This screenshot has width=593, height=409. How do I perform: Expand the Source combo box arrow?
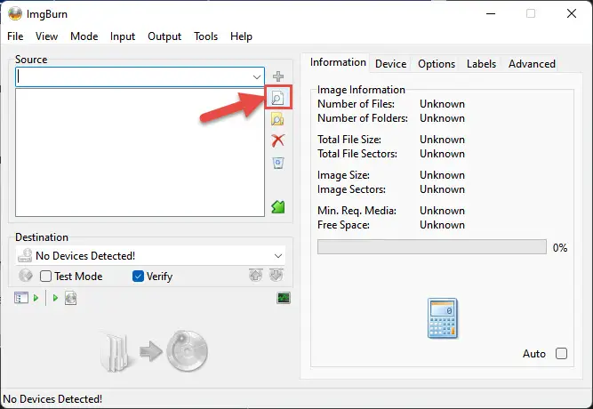(257, 77)
